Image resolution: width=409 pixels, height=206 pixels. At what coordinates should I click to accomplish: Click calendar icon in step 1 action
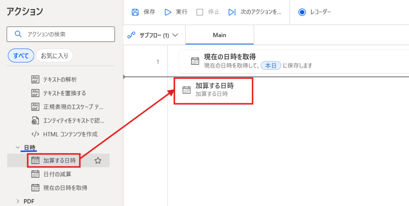point(195,61)
